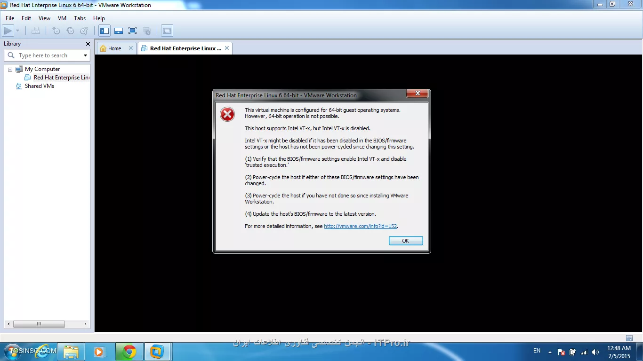Click the Show Desktop button on the taskbar
Image resolution: width=643 pixels, height=361 pixels.
(x=639, y=352)
